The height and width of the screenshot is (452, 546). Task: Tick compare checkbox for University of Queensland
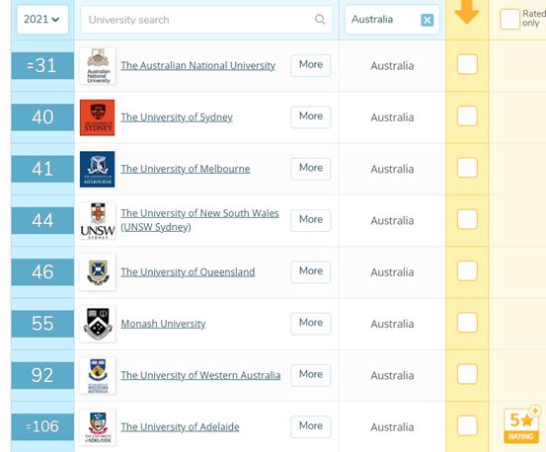[x=467, y=270]
